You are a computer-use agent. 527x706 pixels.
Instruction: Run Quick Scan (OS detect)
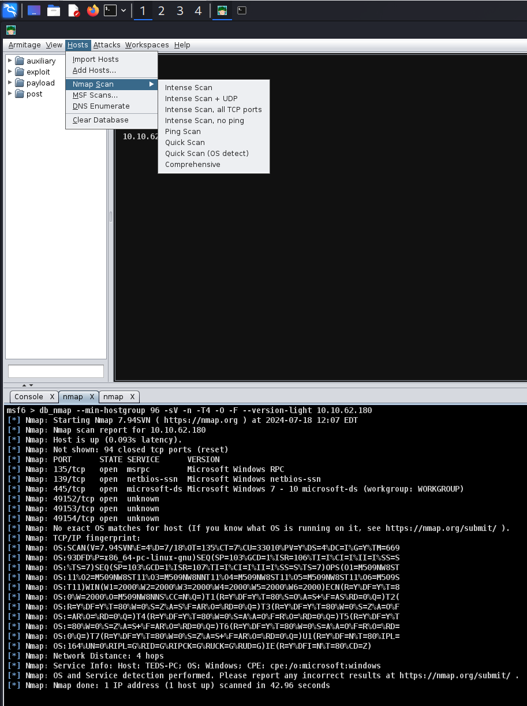point(214,154)
